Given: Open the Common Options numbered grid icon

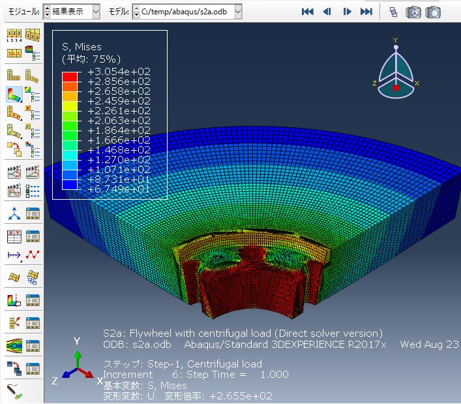Looking at the screenshot, I should 14,36.
